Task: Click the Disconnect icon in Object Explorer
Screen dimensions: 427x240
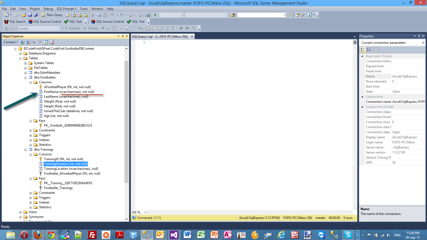Action: pos(28,42)
